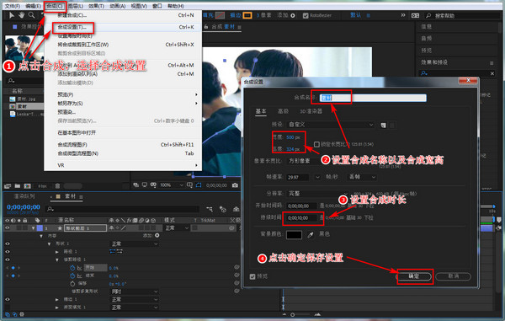Open viewer zoom 100% dropdown
The width and height of the screenshot is (505, 321).
[x=172, y=185]
